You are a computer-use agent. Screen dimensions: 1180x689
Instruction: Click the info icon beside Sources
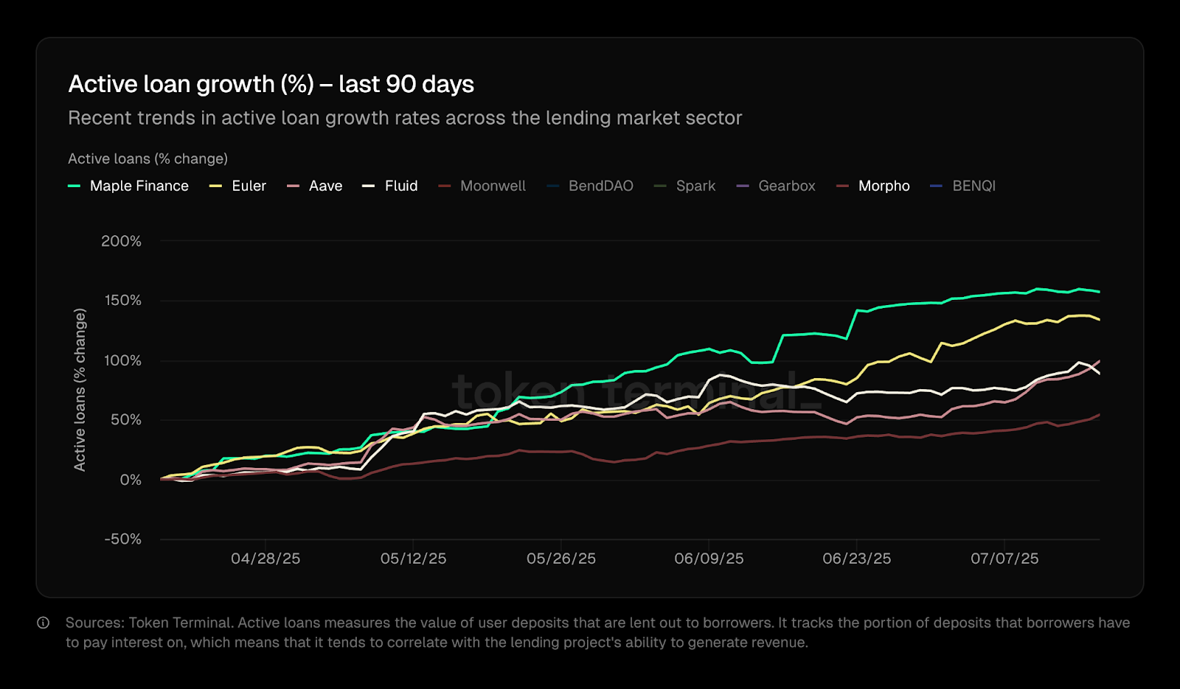pyautogui.click(x=44, y=623)
